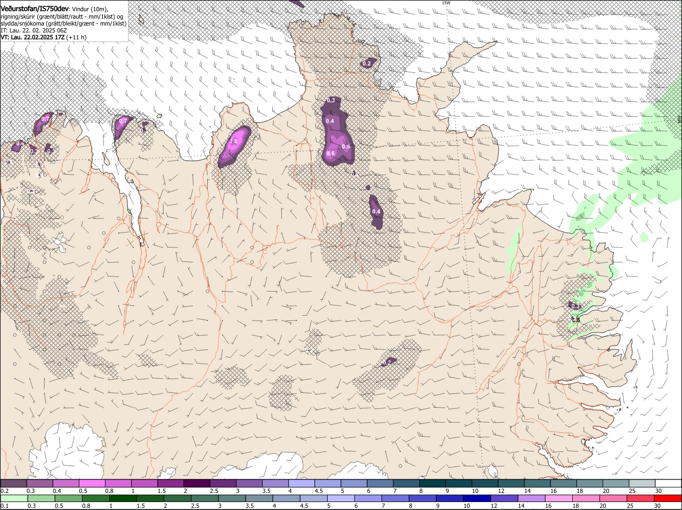682x510 pixels.
Task: Select the light green 0.3 swatch in lower scale
Action: coord(40,498)
